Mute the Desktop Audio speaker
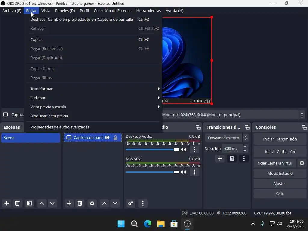 (183, 149)
